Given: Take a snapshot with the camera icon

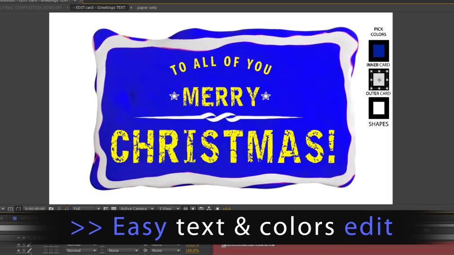Looking at the screenshot, I should point(51,208).
